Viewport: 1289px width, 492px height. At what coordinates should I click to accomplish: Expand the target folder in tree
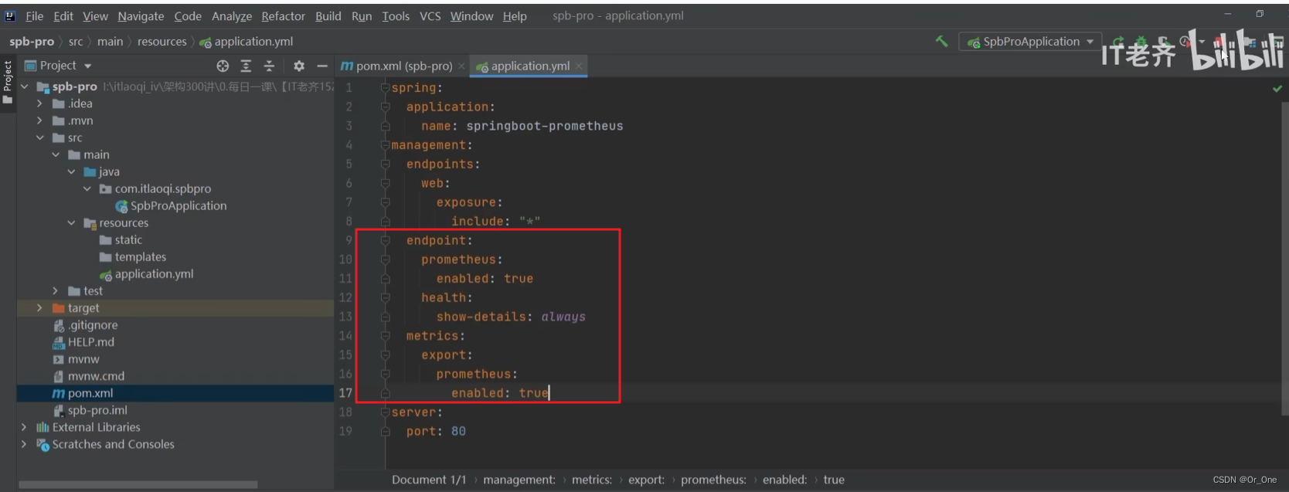[x=39, y=307]
